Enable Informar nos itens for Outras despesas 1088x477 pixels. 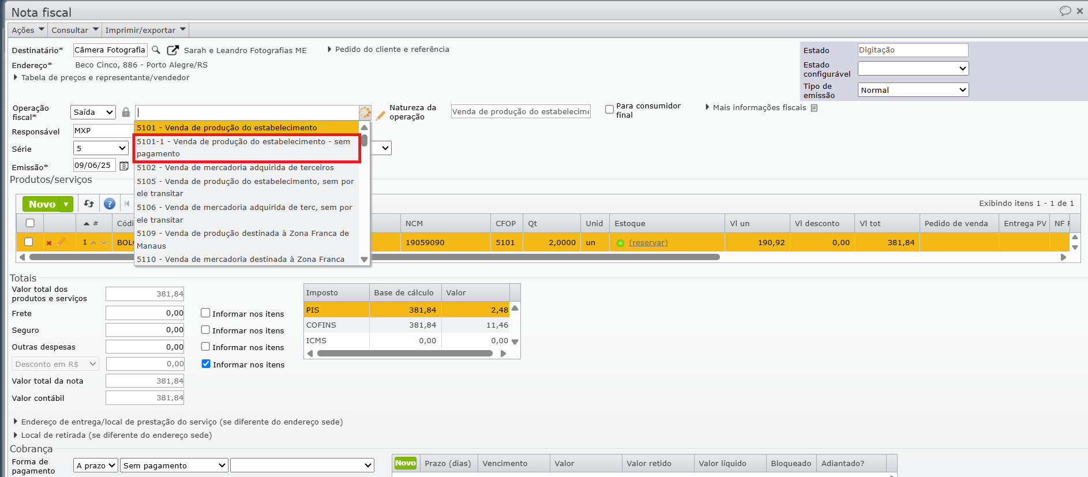[205, 347]
